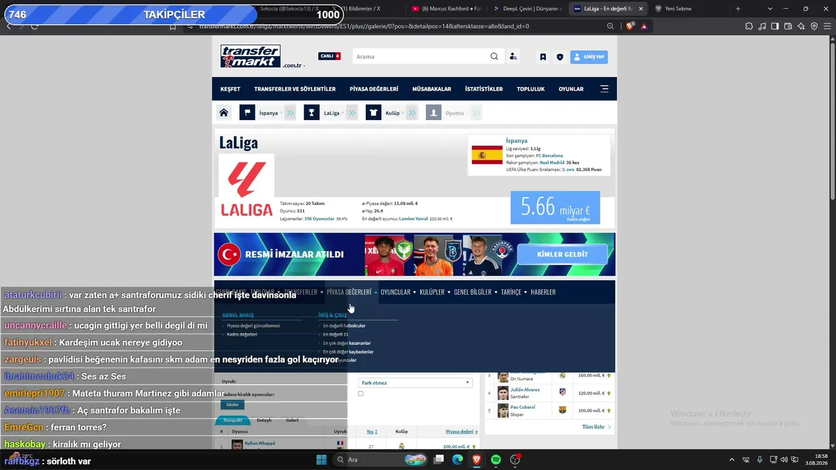Select En çok değer kazananlar entry
The width and height of the screenshot is (836, 470).
(x=347, y=343)
